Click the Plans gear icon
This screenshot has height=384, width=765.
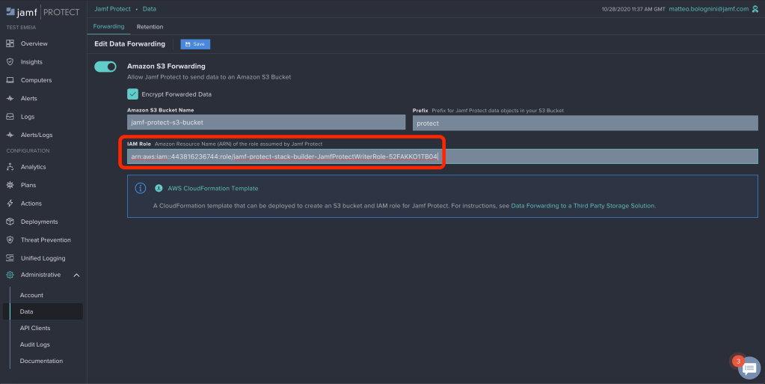tap(10, 185)
